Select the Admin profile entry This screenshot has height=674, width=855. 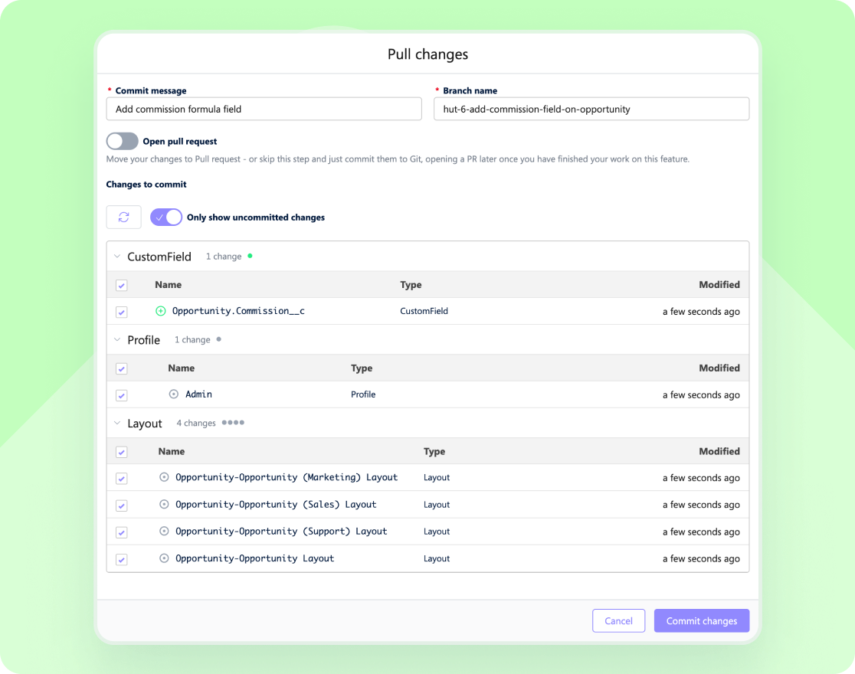(x=198, y=394)
